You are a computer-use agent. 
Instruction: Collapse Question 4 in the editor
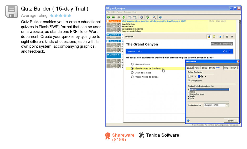point(108,54)
